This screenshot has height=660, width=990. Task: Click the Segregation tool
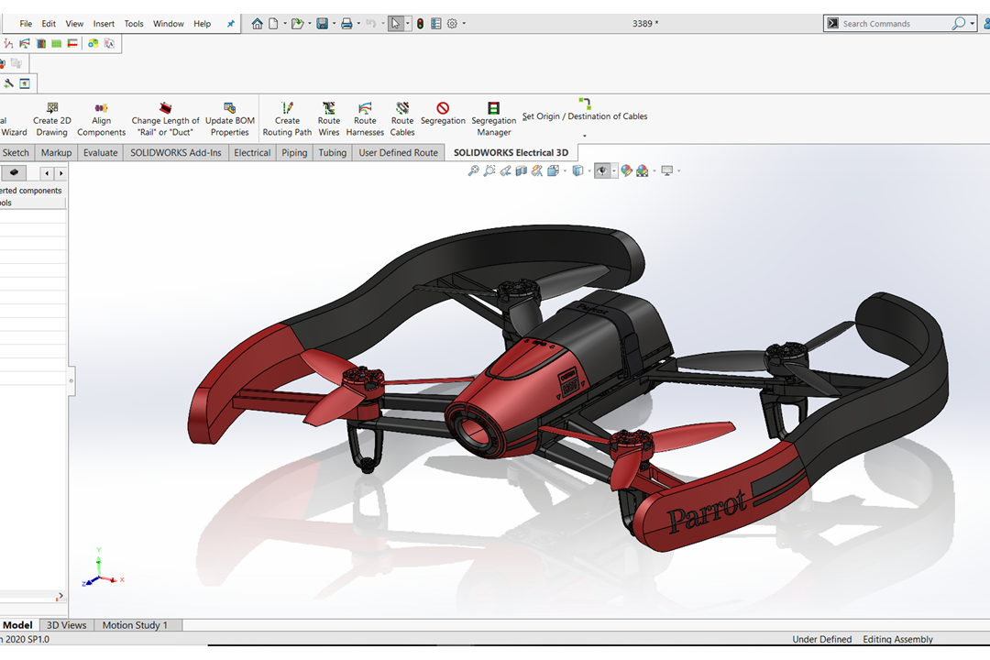(443, 114)
